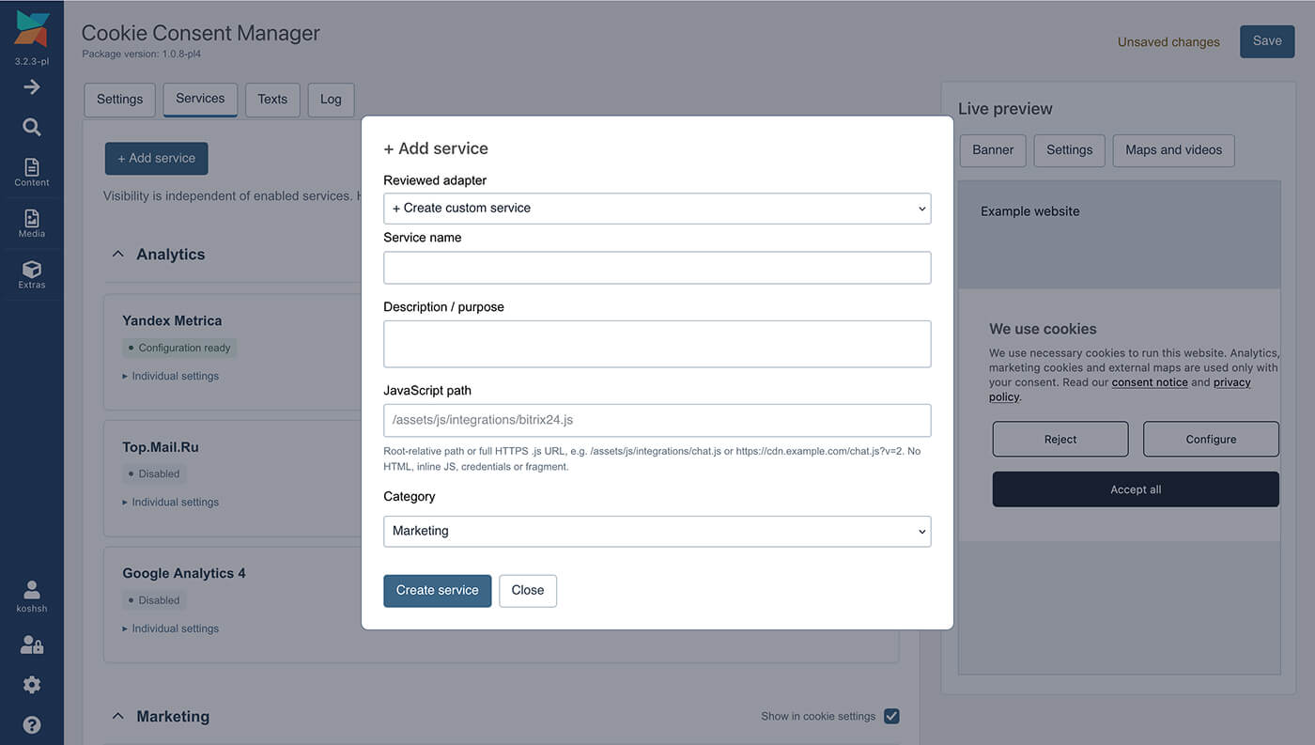Close the Add service dialog
Image resolution: width=1315 pixels, height=745 pixels.
528,591
